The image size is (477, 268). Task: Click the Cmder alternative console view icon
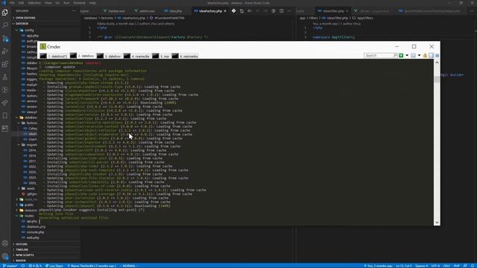click(431, 56)
